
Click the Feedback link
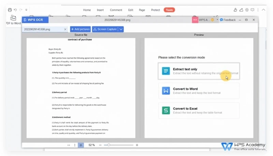pyautogui.click(x=228, y=20)
